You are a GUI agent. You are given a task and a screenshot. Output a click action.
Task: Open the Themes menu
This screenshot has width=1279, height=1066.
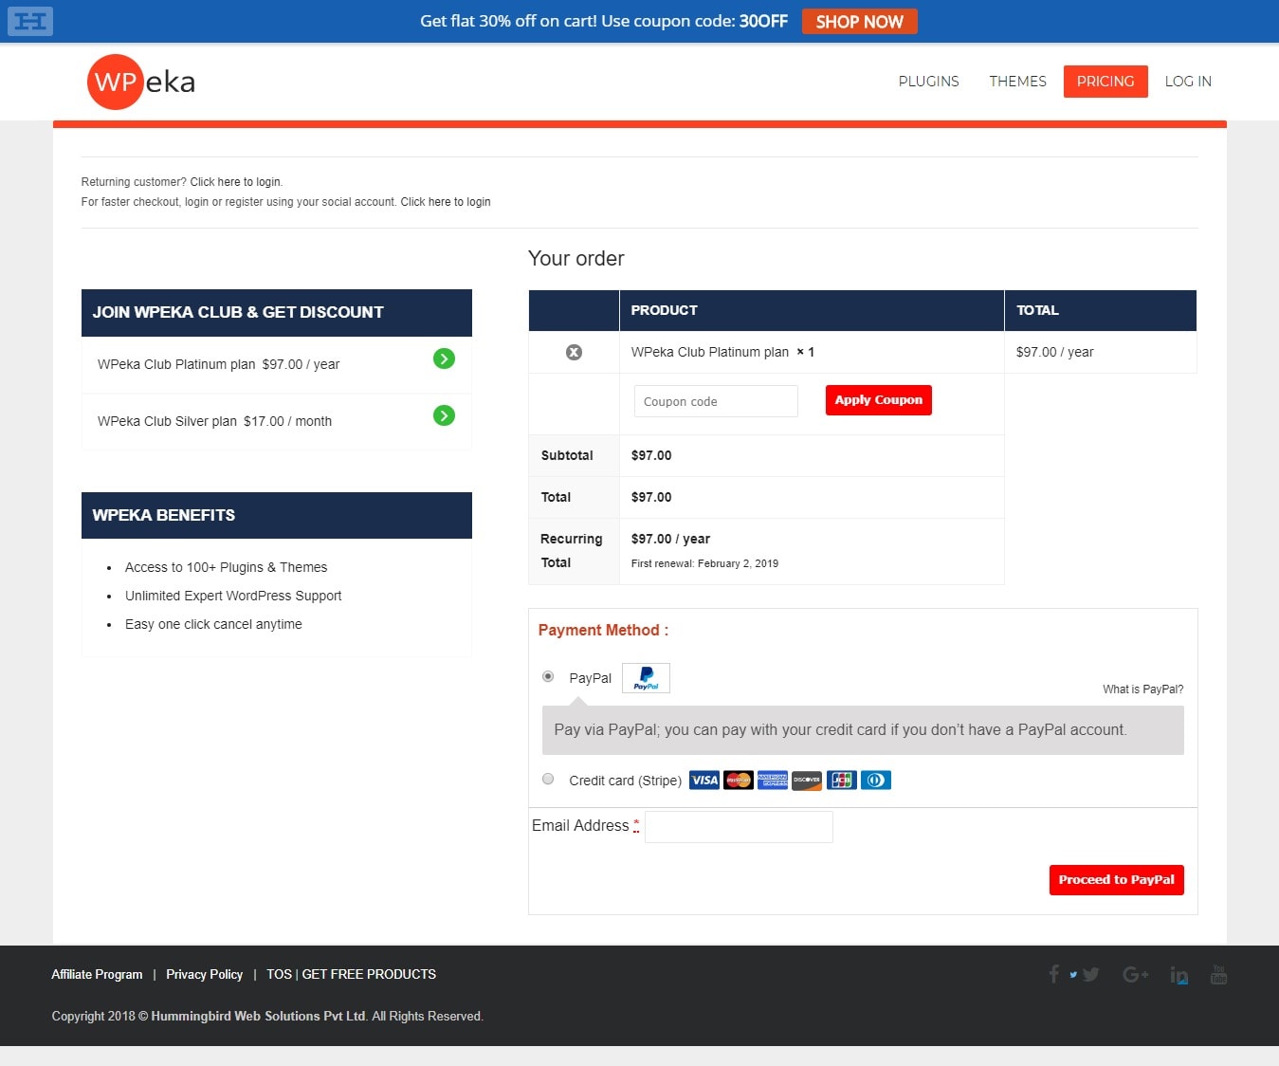tap(1017, 82)
